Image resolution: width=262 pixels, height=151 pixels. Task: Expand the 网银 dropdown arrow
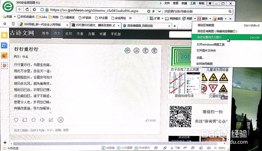tap(195, 19)
